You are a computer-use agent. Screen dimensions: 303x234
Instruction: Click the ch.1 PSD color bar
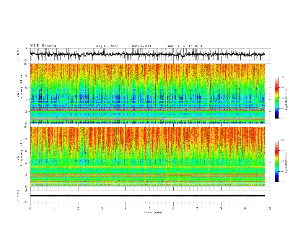[277, 98]
